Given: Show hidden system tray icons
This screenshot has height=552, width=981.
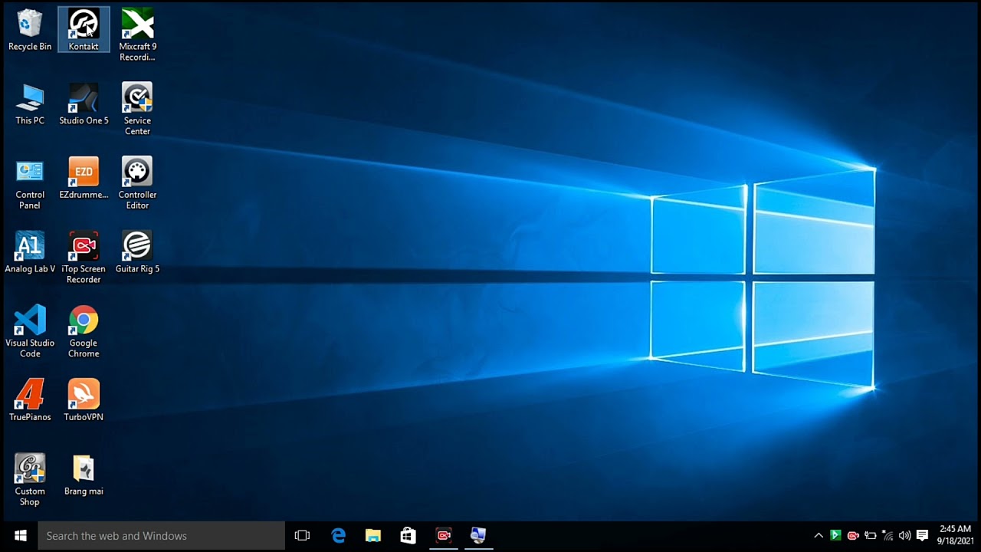Looking at the screenshot, I should [x=819, y=535].
